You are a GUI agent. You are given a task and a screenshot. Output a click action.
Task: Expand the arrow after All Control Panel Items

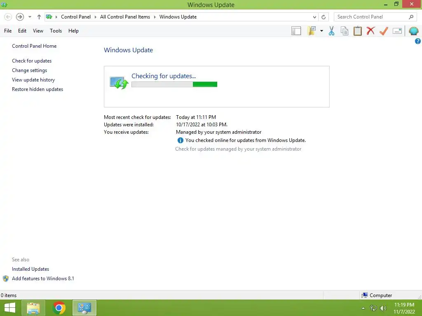(155, 17)
